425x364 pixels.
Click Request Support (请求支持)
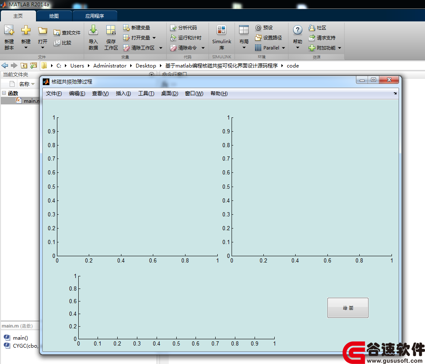pos(322,38)
